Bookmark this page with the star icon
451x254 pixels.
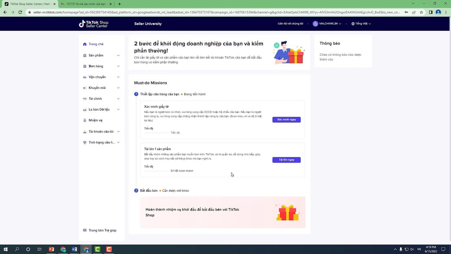421,12
